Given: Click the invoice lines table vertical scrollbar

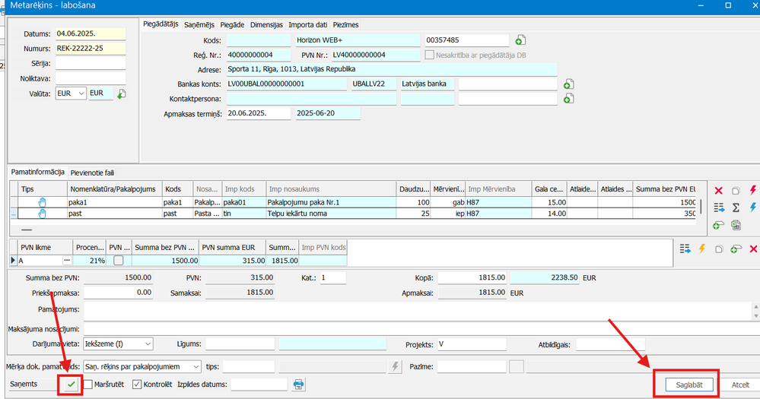Looking at the screenshot, I should click(x=701, y=206).
